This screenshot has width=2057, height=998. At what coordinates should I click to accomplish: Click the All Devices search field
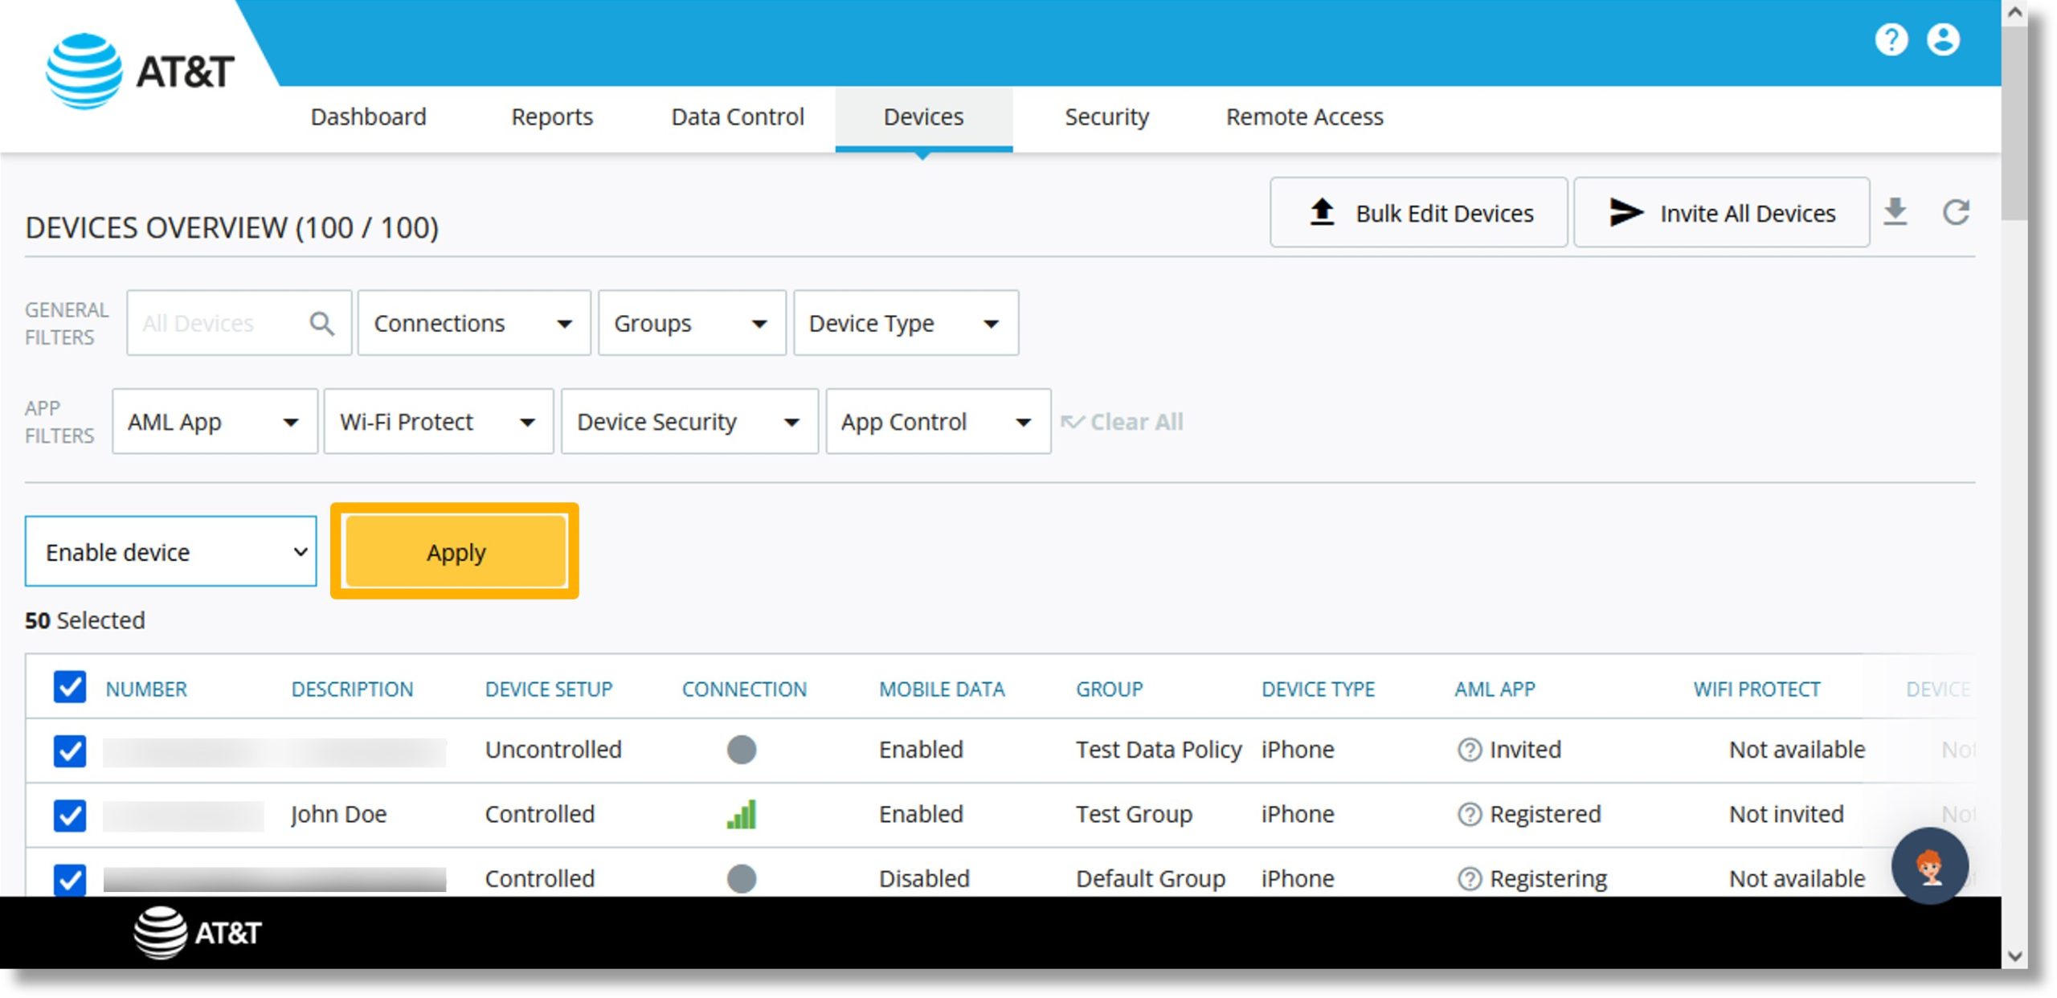click(x=239, y=323)
